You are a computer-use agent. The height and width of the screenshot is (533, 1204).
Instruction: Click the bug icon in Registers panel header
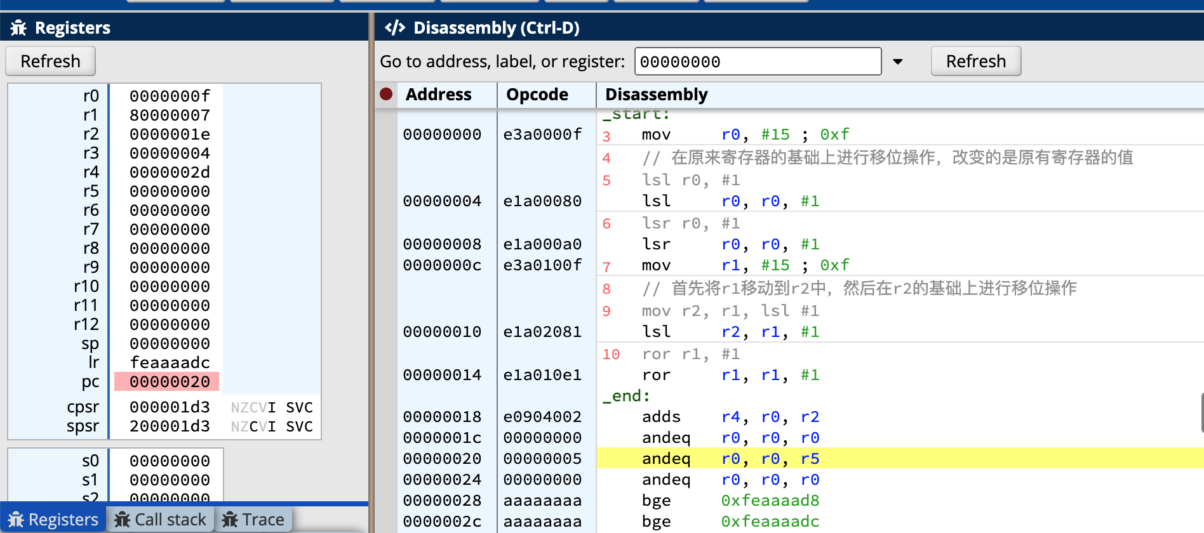click(x=18, y=28)
